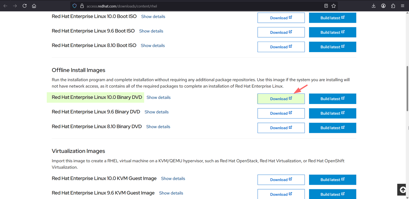Build latest for RHEL 10.0 KVM Guest Image

click(x=332, y=180)
